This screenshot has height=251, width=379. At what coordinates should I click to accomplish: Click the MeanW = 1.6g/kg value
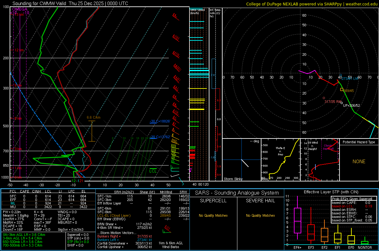(16, 215)
